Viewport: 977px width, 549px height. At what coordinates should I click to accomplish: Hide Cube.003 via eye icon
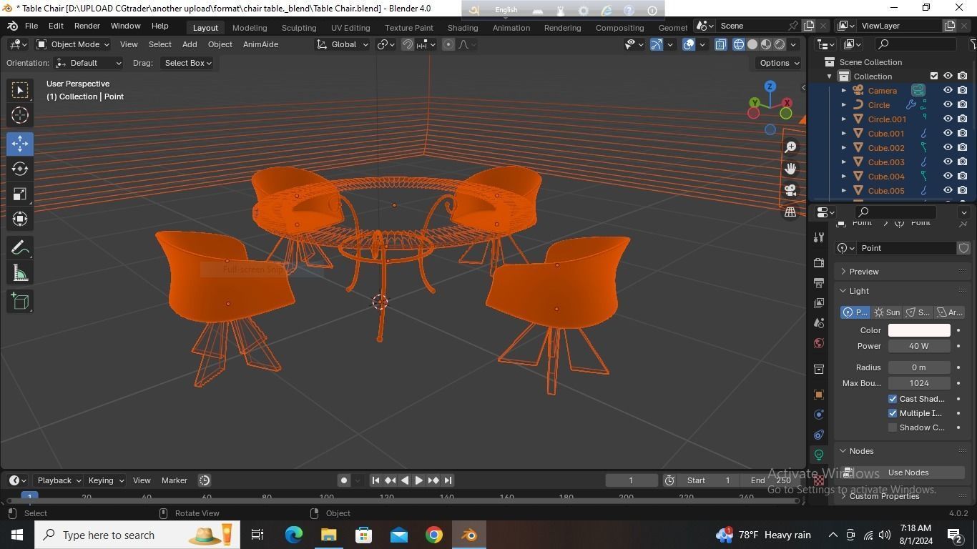(x=948, y=162)
